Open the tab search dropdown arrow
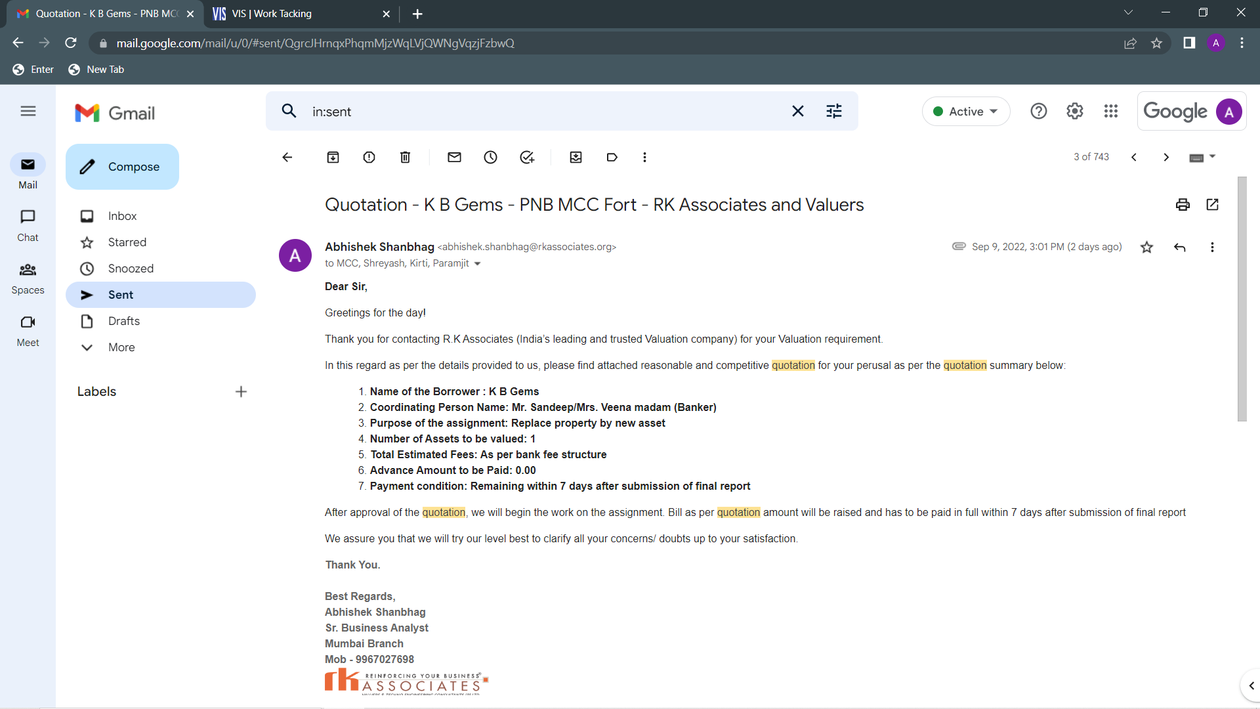1260x709 pixels. [x=1128, y=12]
